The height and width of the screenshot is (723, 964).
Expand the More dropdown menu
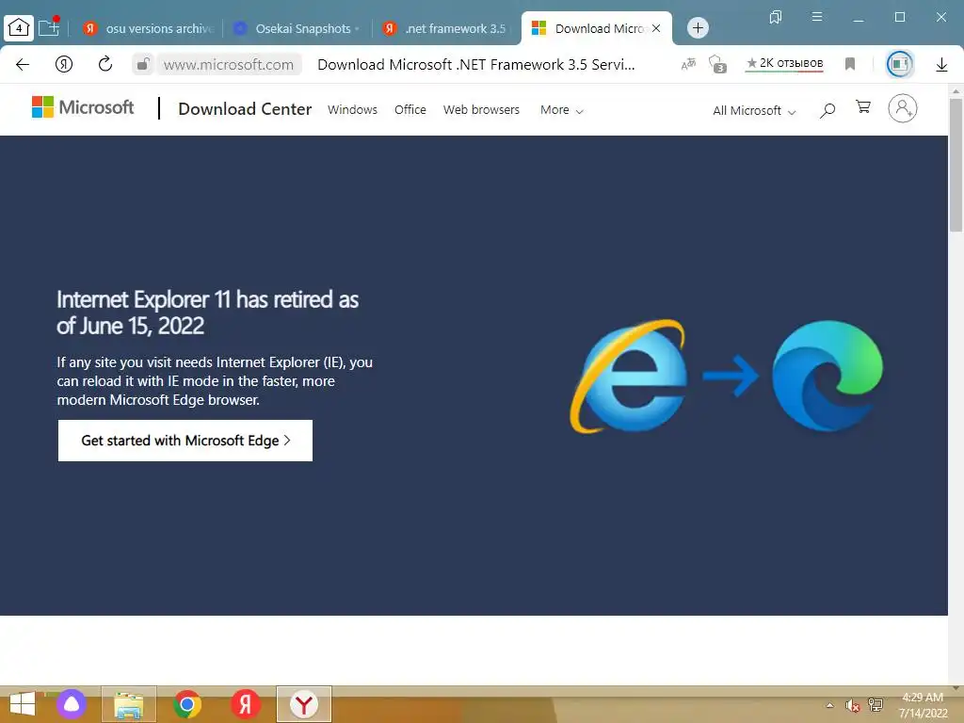(x=561, y=110)
